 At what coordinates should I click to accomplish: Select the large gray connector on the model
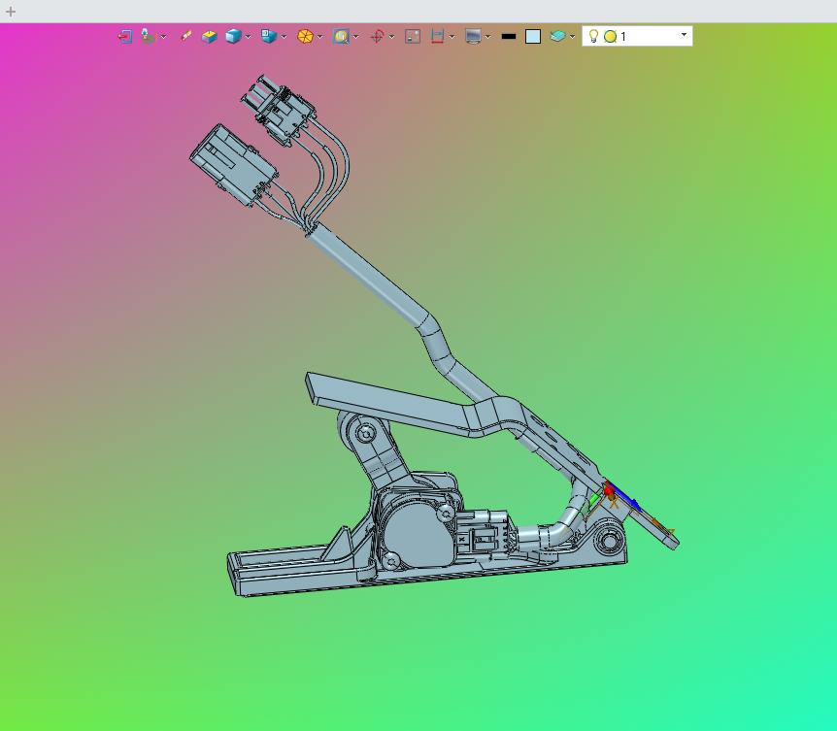click(x=234, y=164)
